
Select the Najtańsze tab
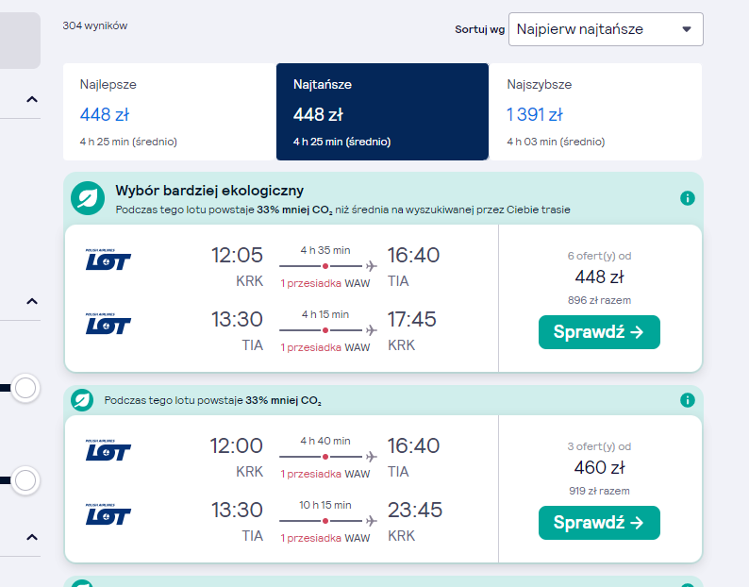[x=382, y=112]
